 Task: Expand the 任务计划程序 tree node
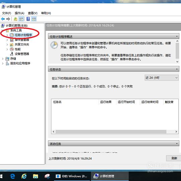pos(7,35)
